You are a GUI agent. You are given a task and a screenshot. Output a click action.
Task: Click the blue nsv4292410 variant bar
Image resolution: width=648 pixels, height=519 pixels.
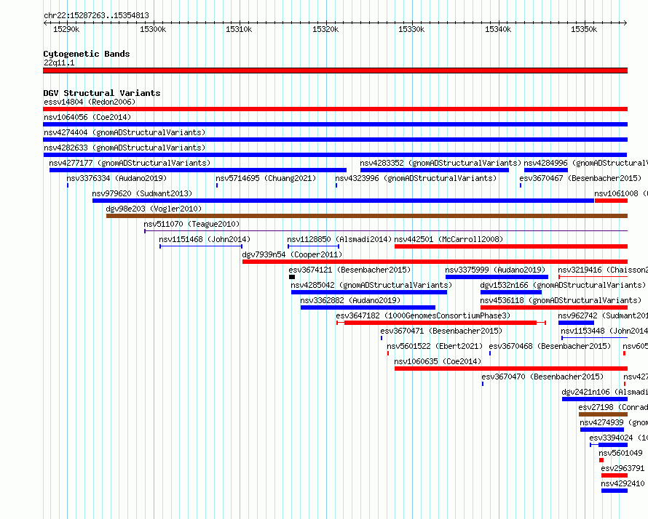click(615, 491)
